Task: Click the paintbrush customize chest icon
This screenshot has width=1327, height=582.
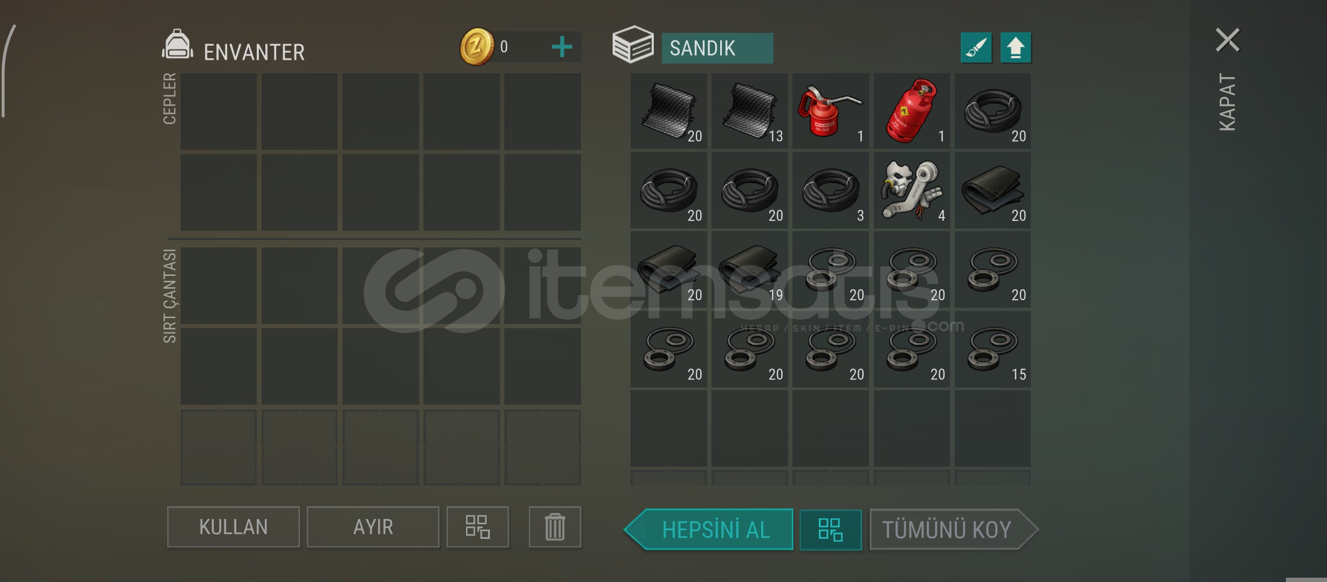Action: point(976,48)
